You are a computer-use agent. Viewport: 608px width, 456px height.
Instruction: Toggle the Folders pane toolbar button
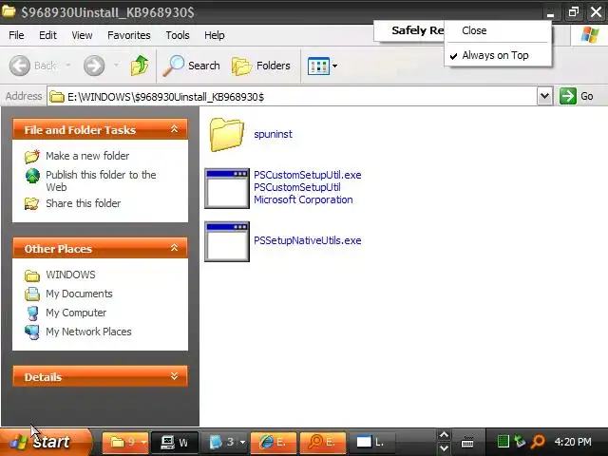261,66
